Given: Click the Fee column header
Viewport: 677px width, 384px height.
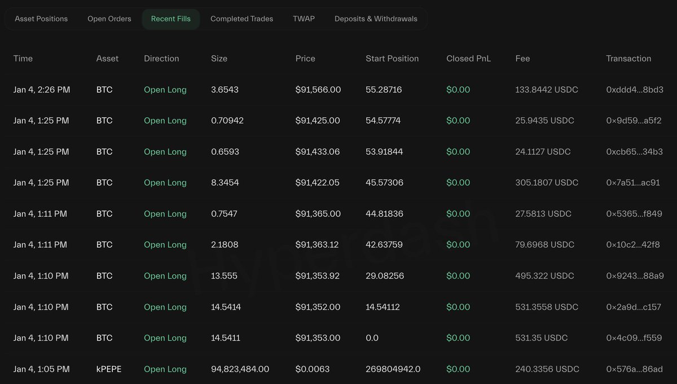Looking at the screenshot, I should [x=522, y=59].
